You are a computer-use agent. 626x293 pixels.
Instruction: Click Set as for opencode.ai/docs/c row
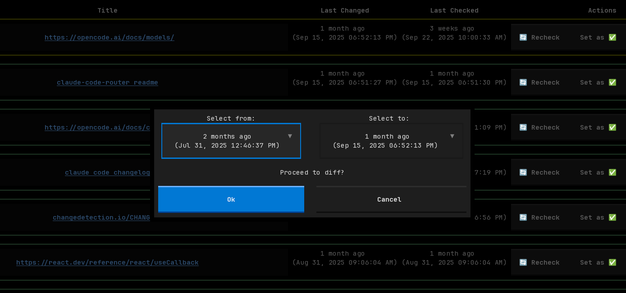pos(598,127)
